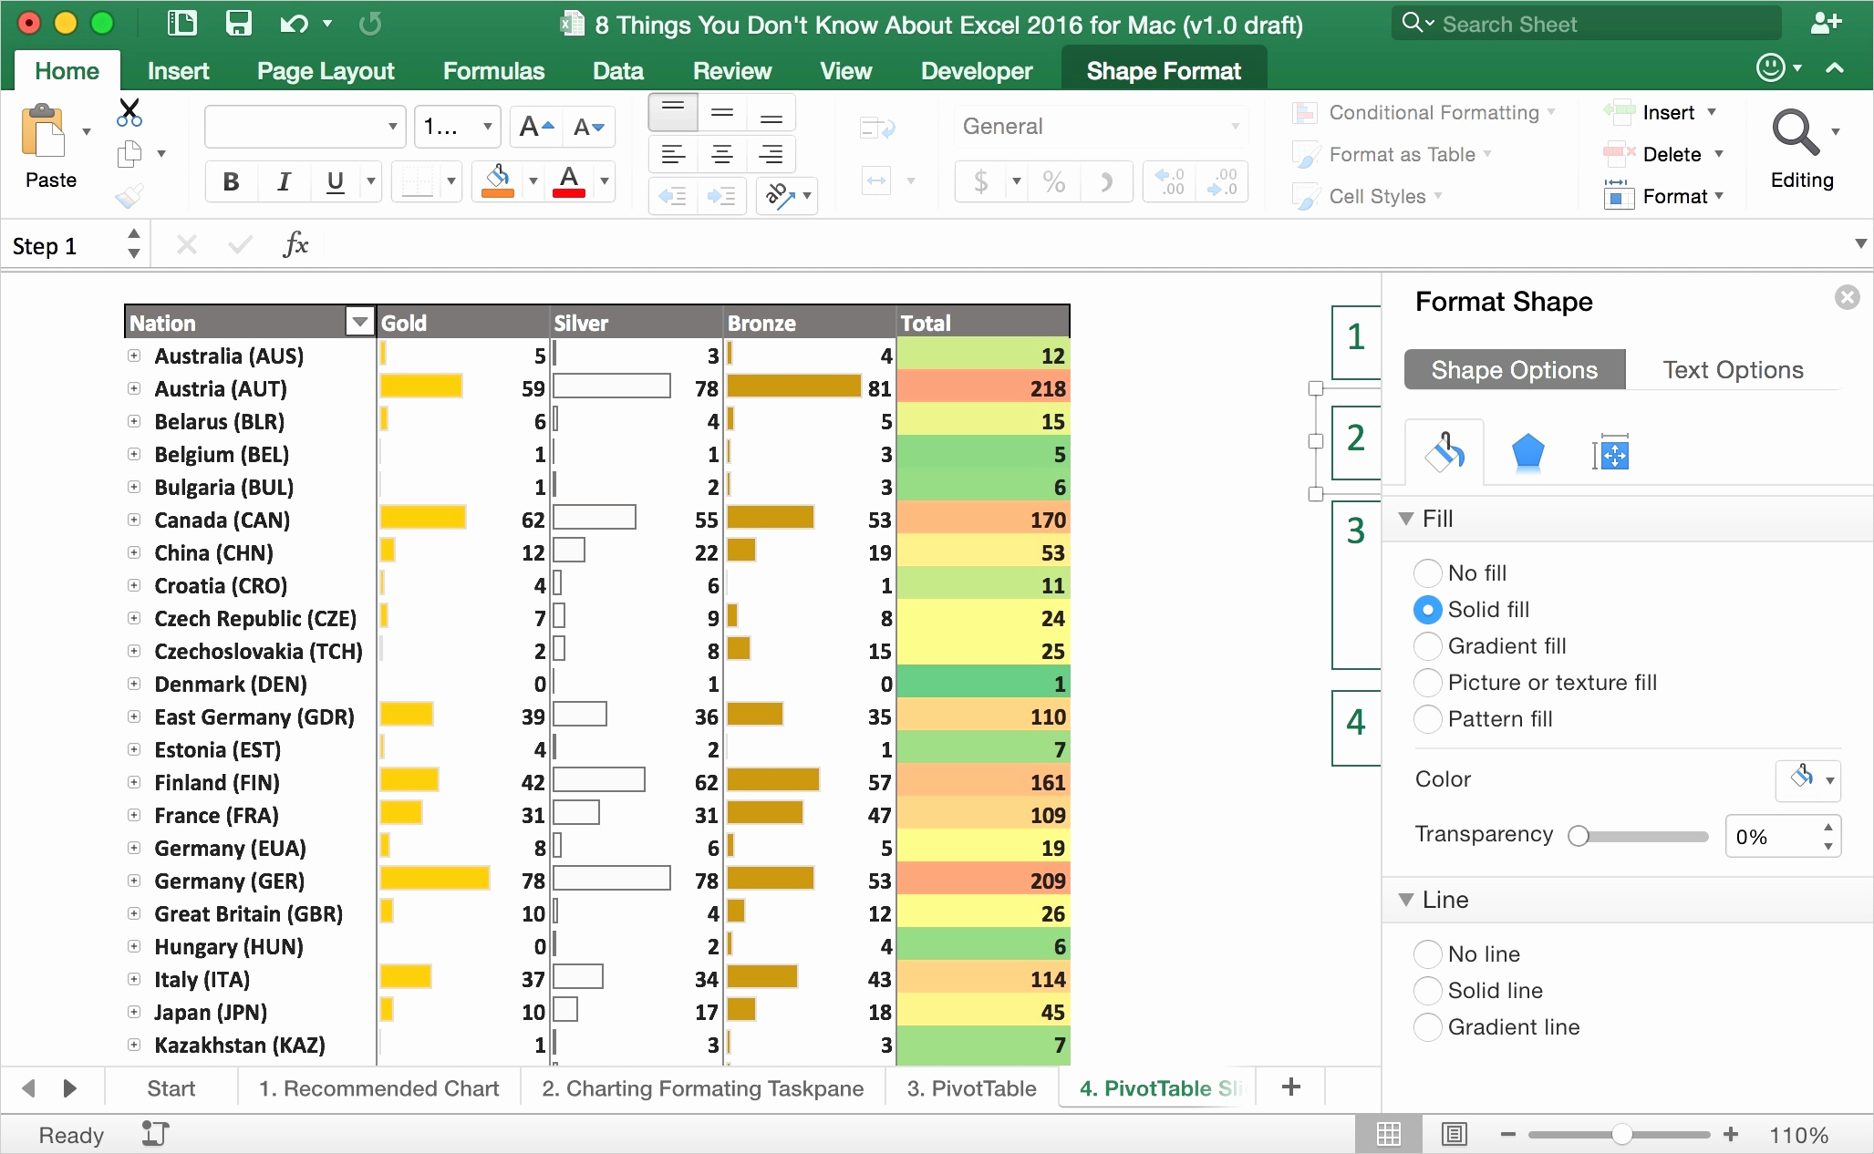Expand Australia (AUS) row plus box

pos(134,355)
